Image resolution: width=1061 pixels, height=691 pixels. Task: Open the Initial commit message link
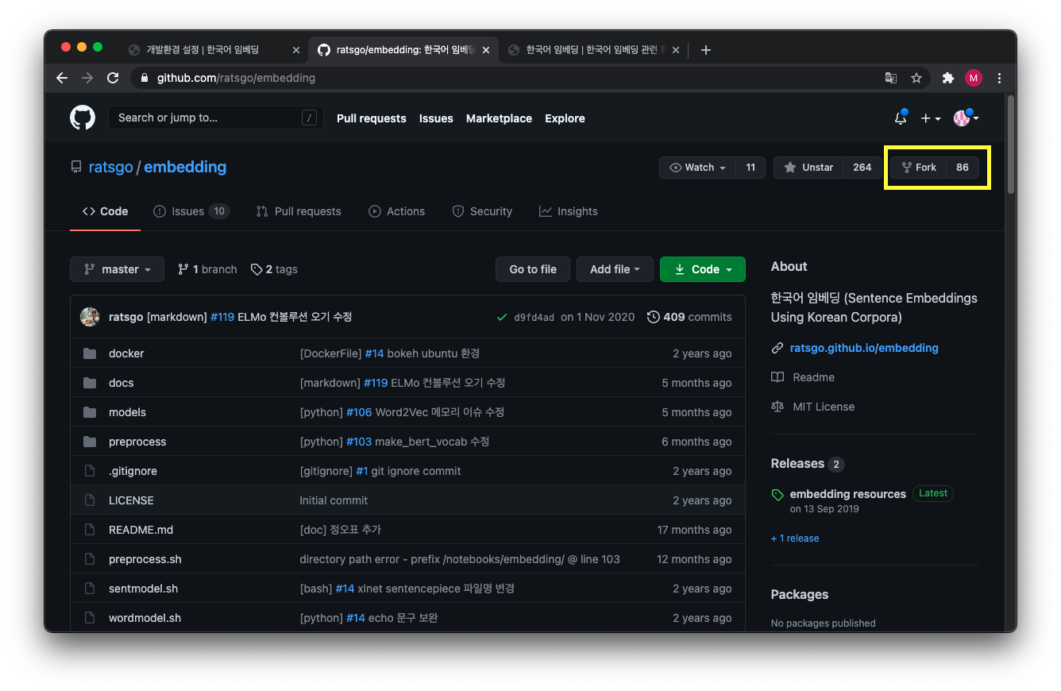click(x=334, y=500)
